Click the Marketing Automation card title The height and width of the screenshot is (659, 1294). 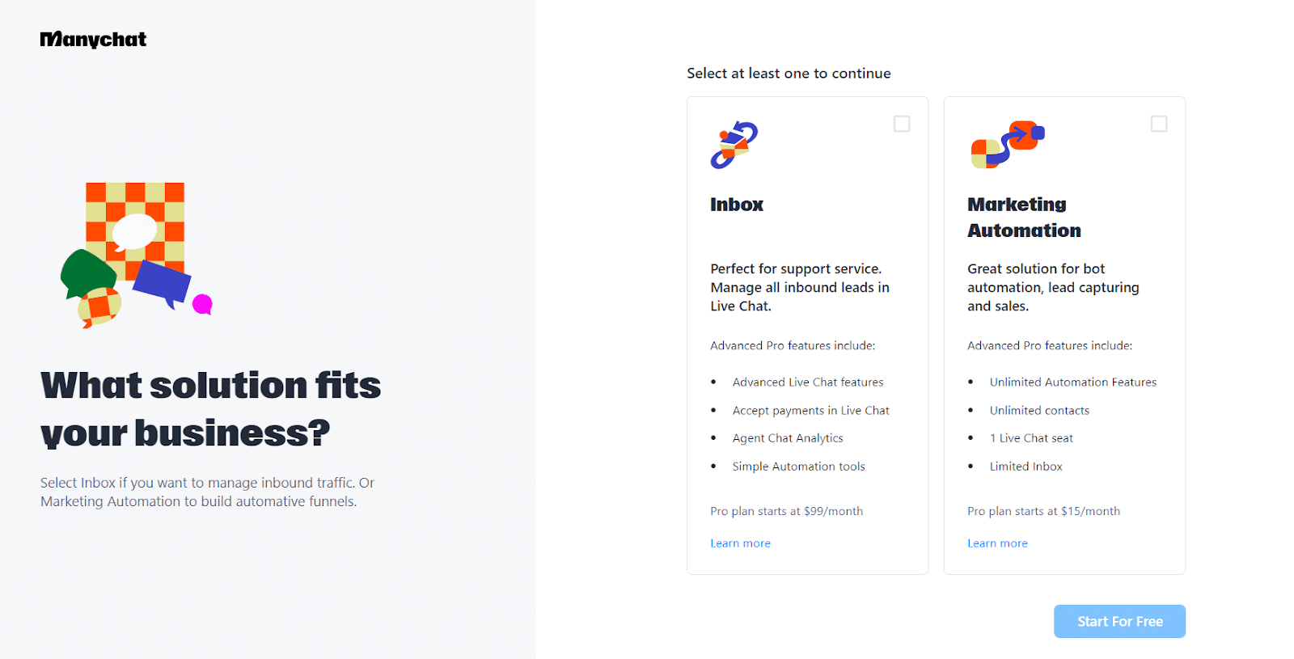click(1024, 218)
